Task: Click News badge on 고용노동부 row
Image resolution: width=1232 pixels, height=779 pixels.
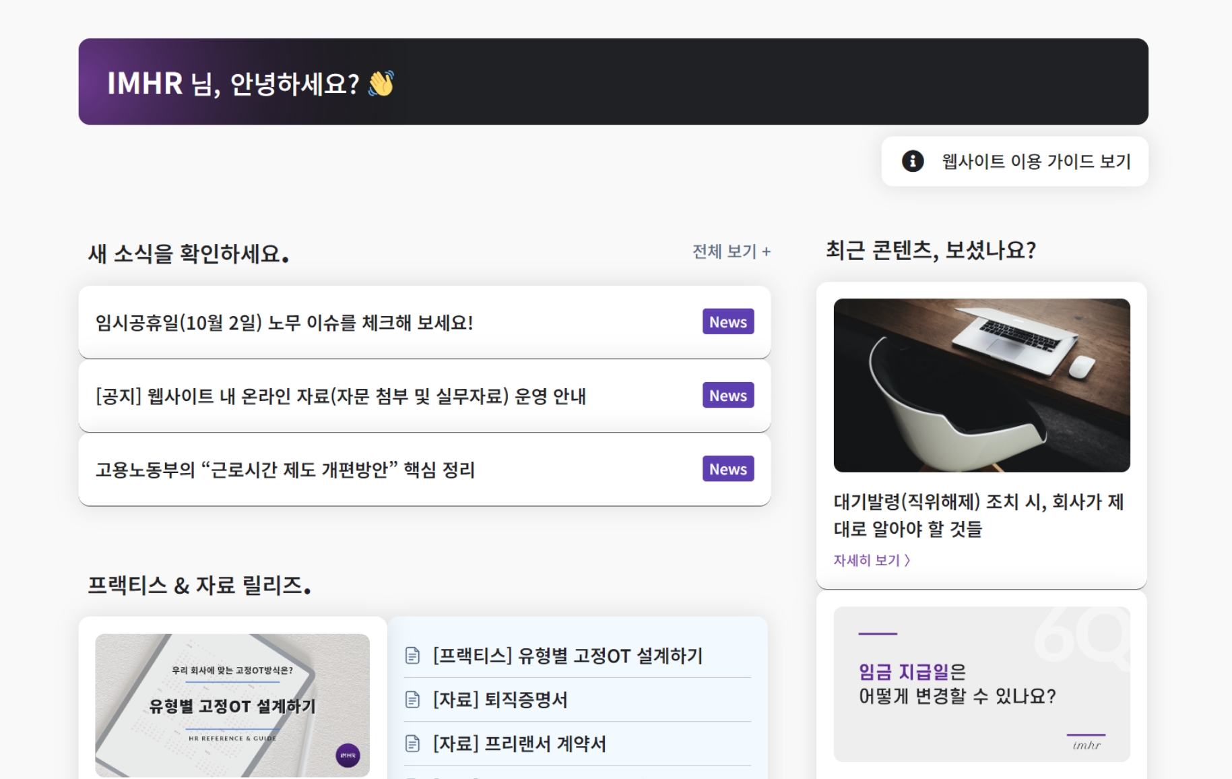Action: pos(728,468)
